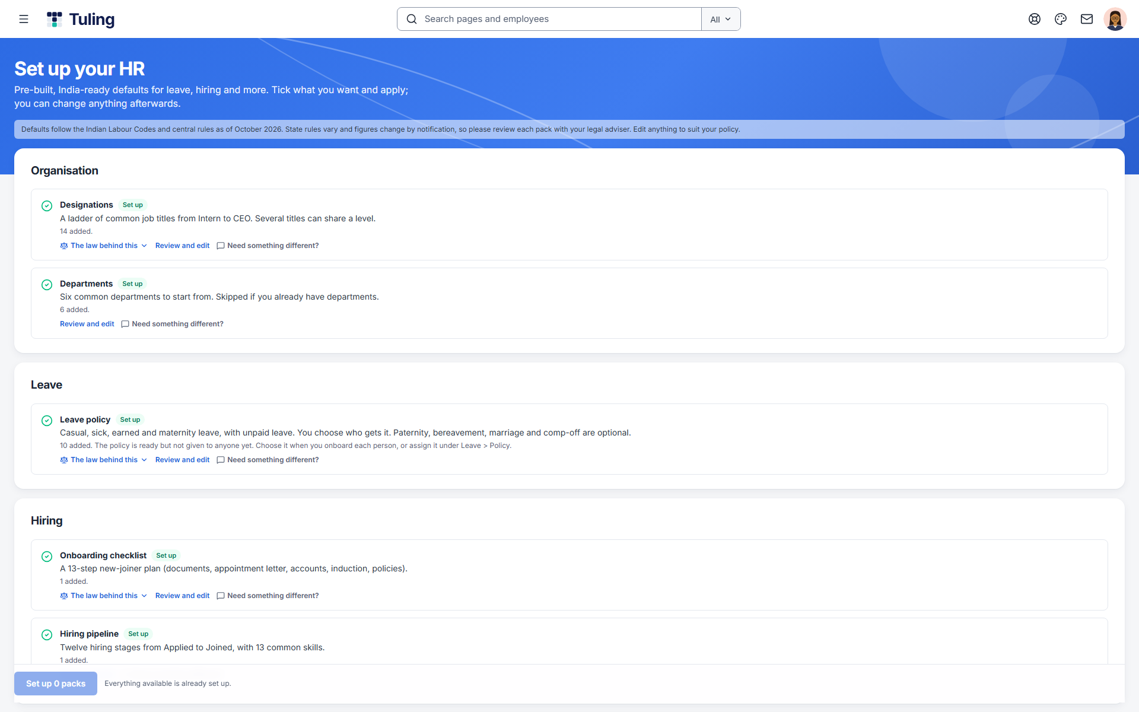Click the Tuling logo
This screenshot has width=1139, height=712.
tap(81, 19)
